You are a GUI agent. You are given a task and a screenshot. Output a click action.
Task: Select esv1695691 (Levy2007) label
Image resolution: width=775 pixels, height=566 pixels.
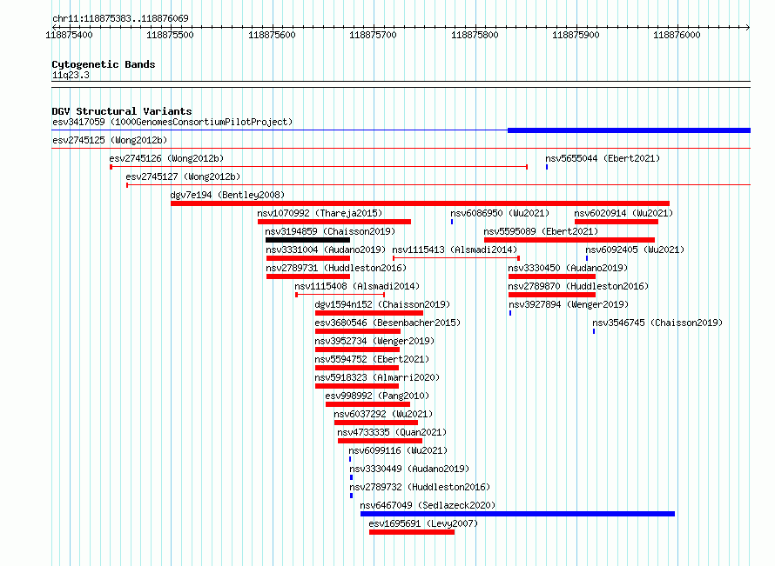pyautogui.click(x=423, y=523)
